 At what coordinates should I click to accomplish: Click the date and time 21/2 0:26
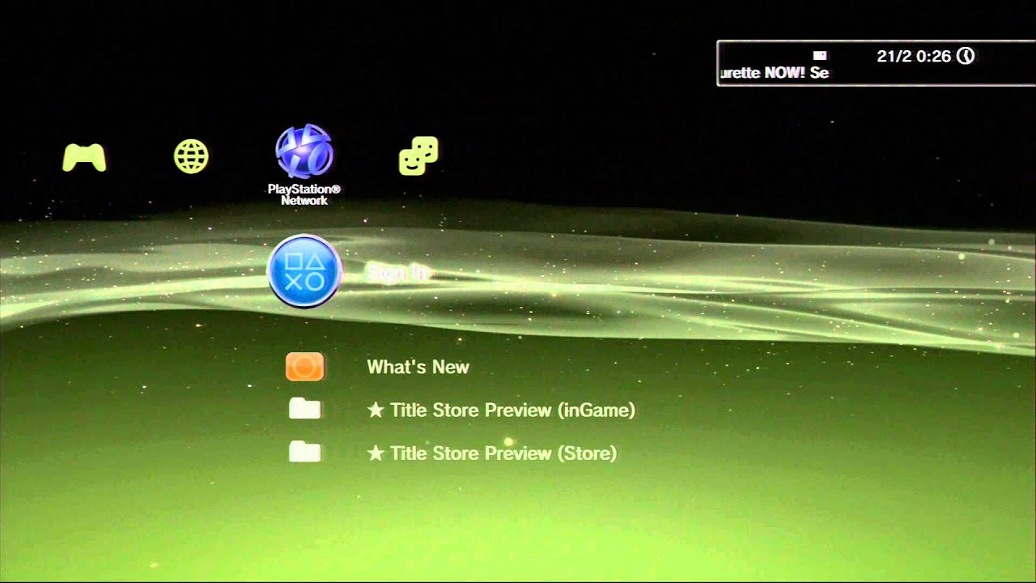[x=914, y=56]
